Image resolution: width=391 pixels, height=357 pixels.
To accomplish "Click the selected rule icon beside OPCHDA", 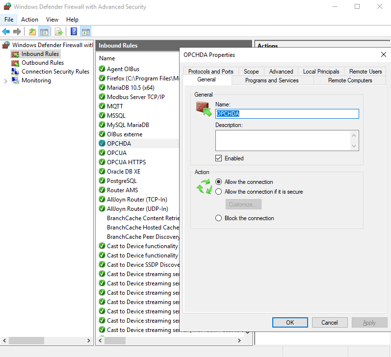I will coord(102,143).
